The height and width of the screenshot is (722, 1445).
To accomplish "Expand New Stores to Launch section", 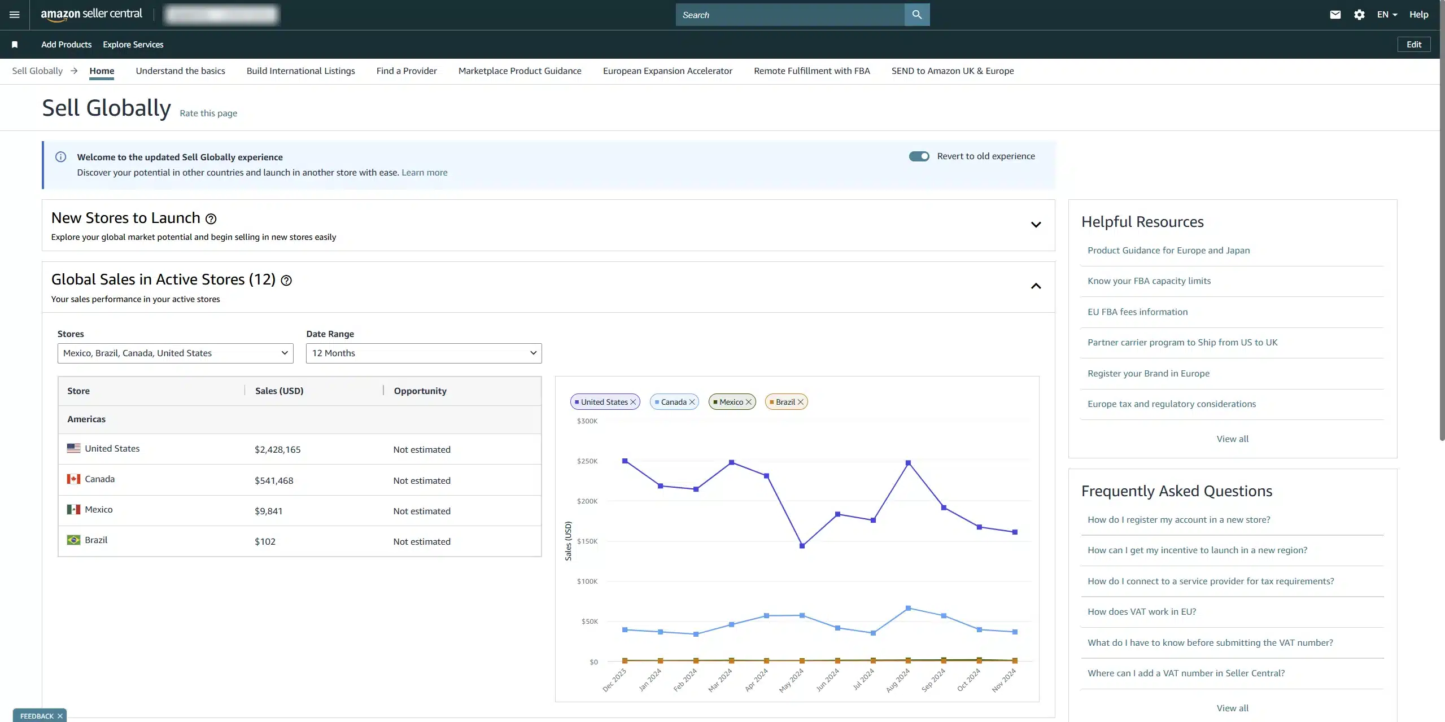I will [1036, 225].
